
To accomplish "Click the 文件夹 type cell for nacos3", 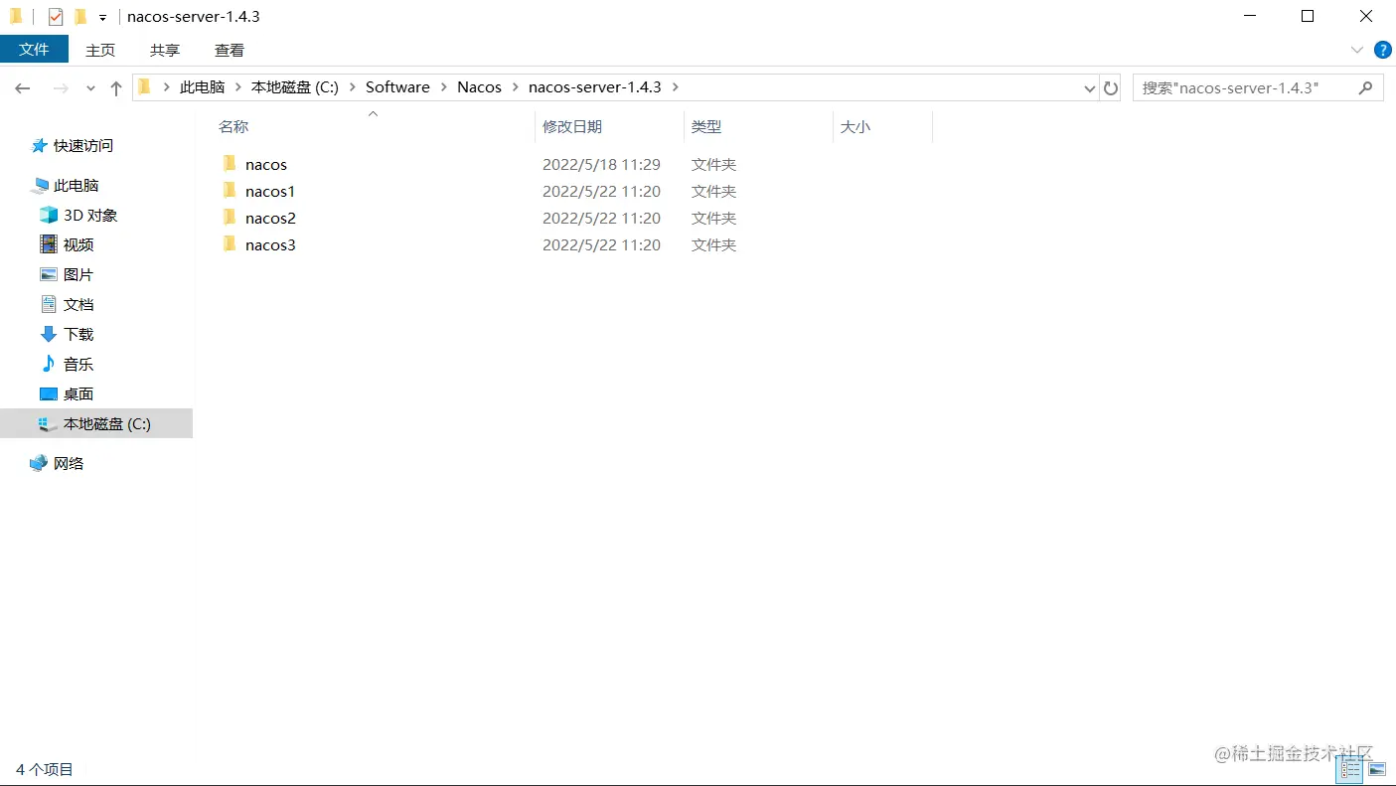I will [713, 245].
